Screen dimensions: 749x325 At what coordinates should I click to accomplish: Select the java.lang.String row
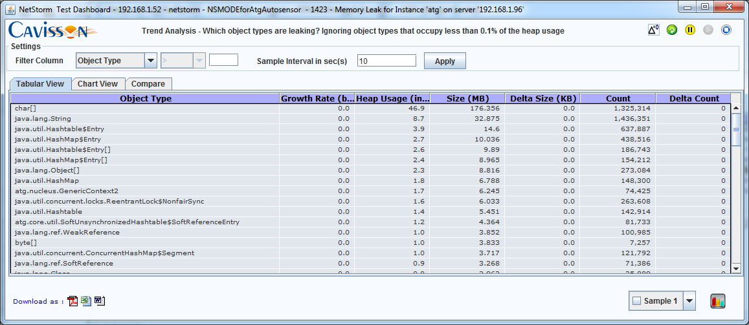371,118
